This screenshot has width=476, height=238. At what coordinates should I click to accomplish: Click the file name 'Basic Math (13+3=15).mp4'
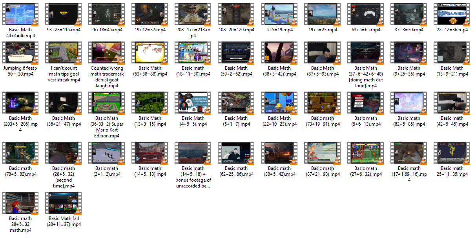coord(150,121)
